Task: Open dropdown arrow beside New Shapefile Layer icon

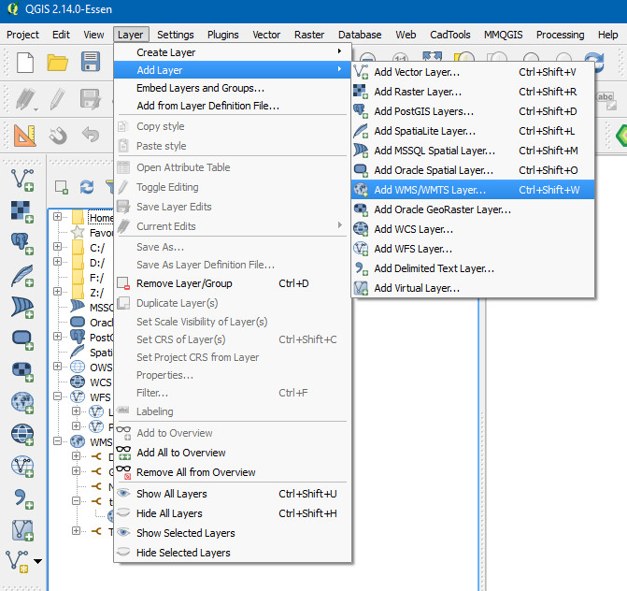Action: (38, 561)
